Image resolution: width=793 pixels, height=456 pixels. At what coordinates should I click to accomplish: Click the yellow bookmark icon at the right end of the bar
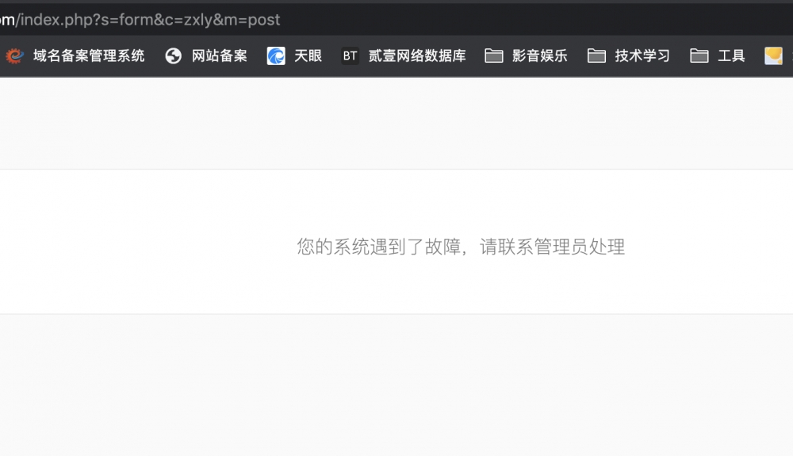coord(773,56)
